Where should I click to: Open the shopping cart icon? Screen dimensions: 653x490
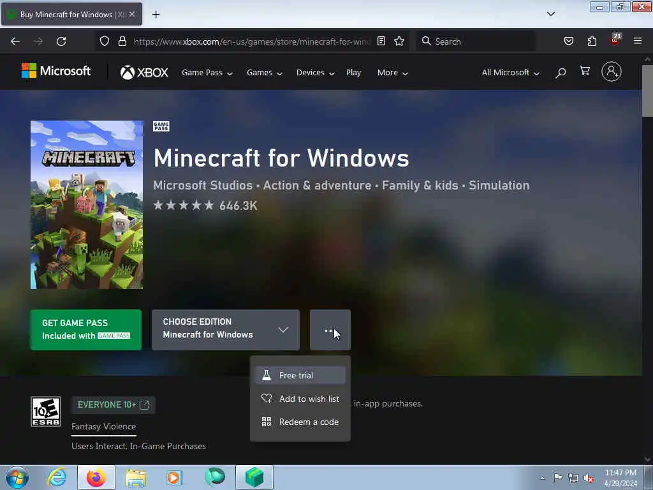coord(585,71)
